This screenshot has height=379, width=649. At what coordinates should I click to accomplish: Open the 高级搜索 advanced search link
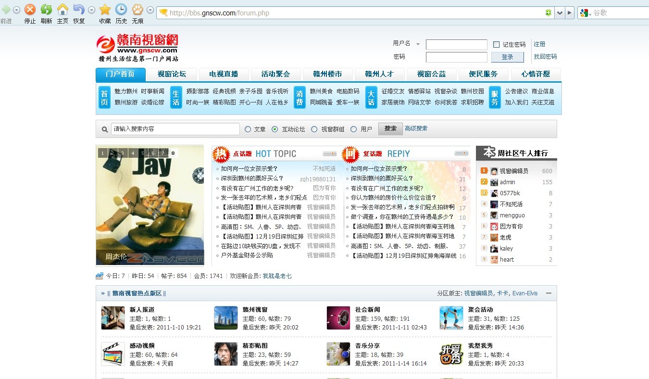point(416,128)
